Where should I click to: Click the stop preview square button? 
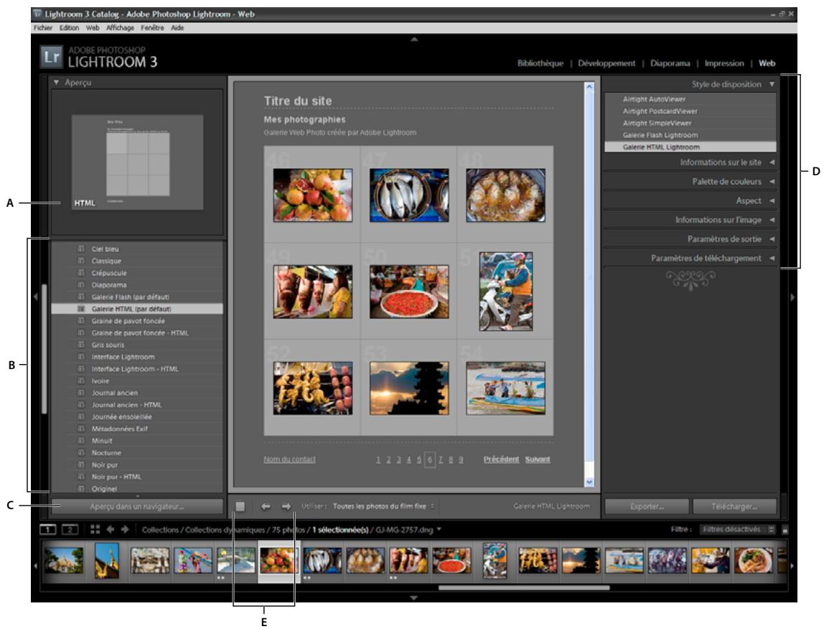pos(240,506)
